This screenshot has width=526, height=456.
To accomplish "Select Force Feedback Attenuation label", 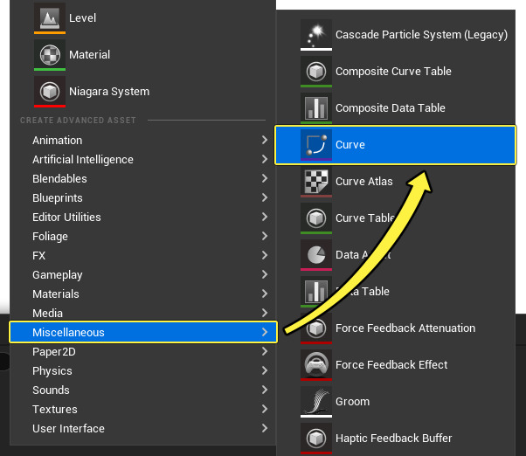I will (405, 328).
